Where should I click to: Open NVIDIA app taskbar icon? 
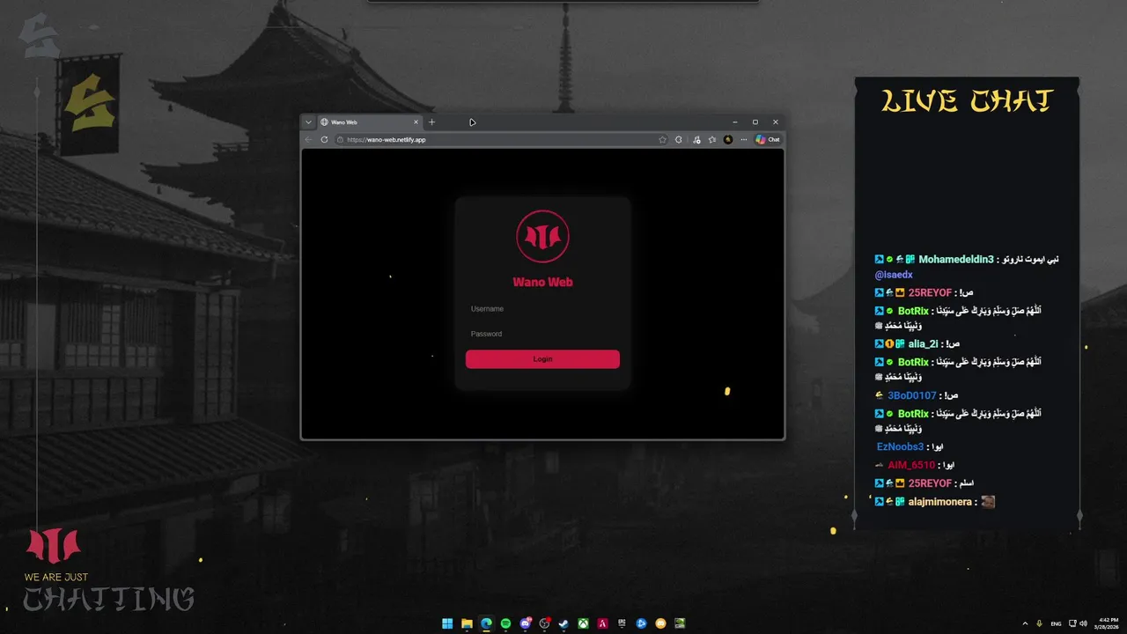[x=680, y=623]
